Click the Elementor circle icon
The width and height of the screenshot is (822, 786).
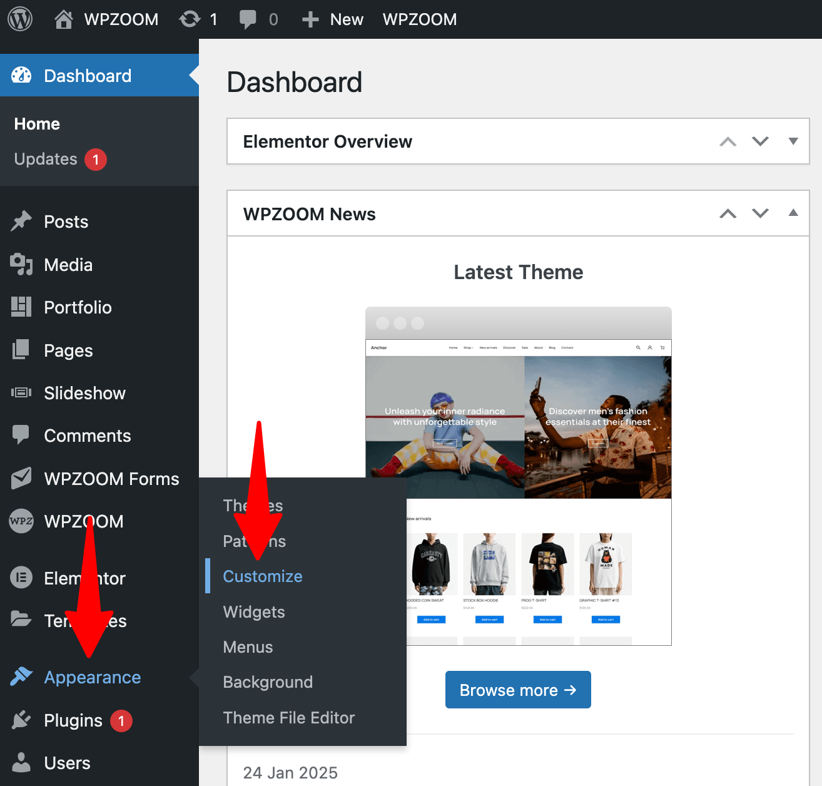(21, 577)
